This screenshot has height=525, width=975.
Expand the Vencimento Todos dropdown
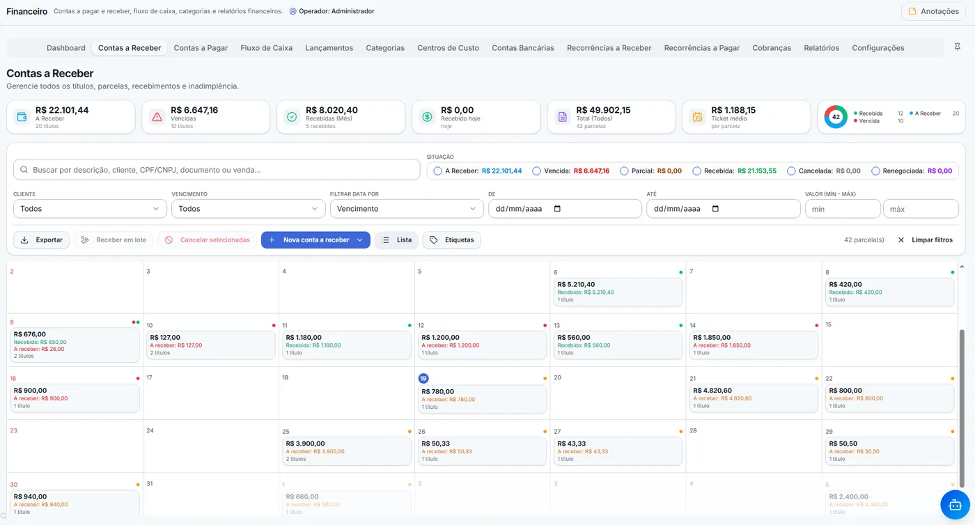[249, 209]
